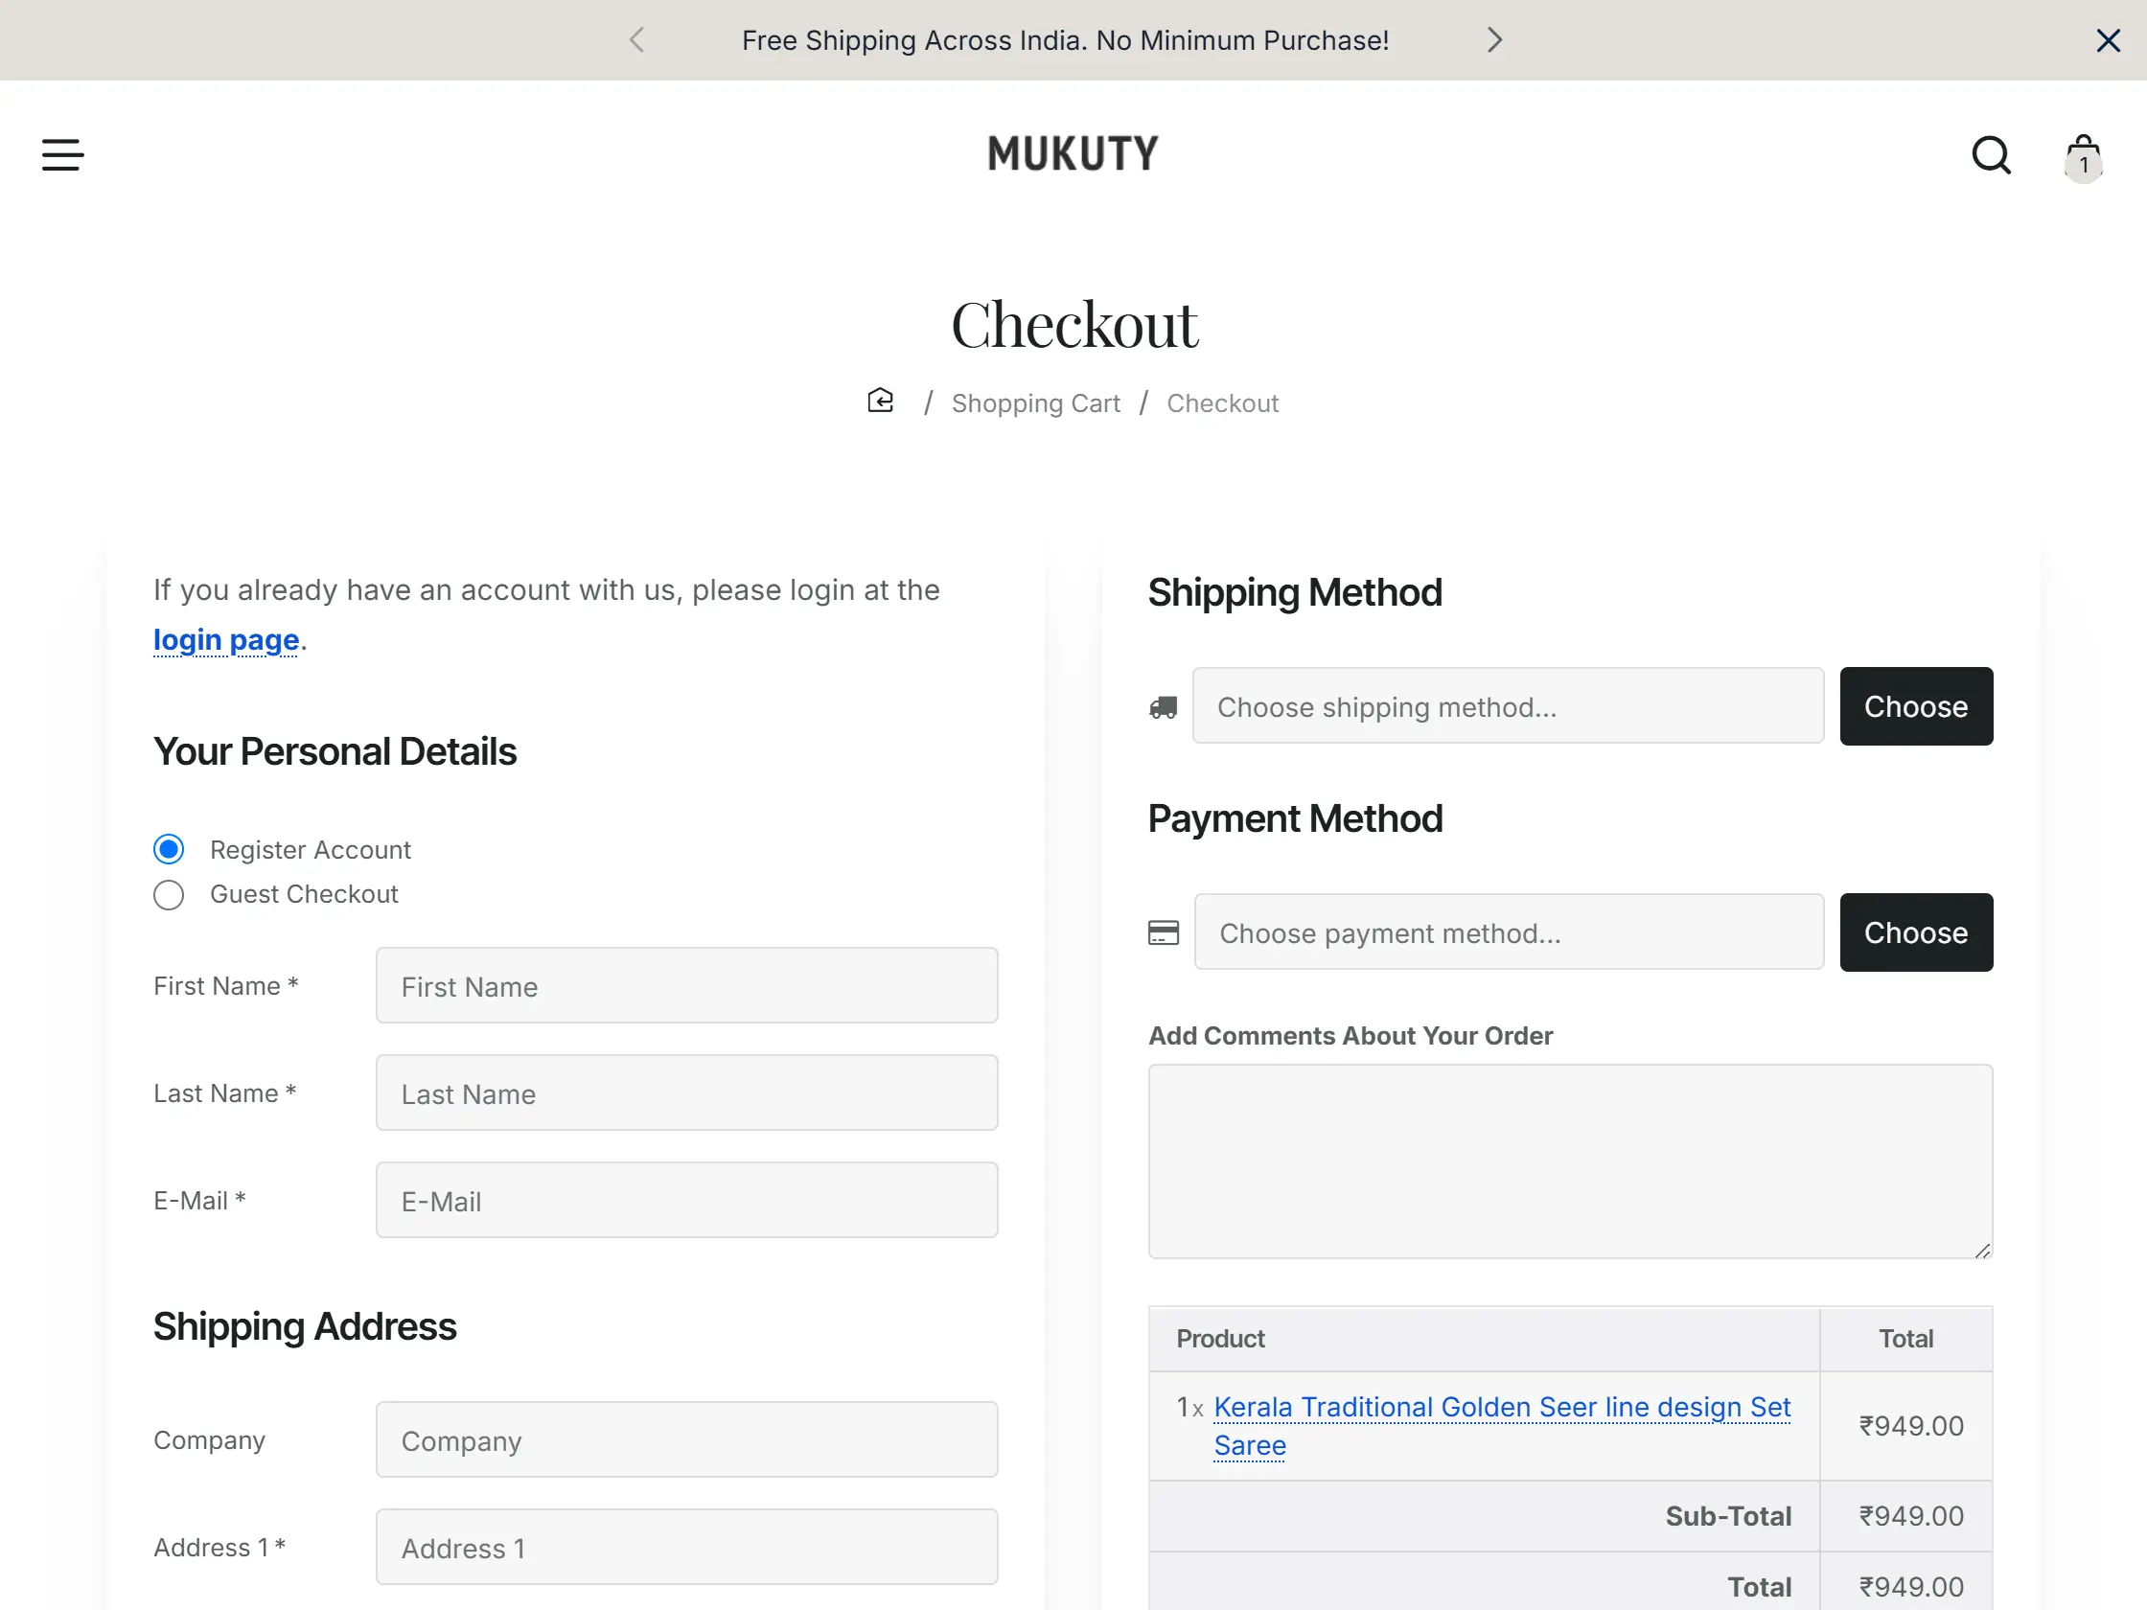The height and width of the screenshot is (1610, 2147).
Task: Grab the comments box resize handle
Action: 1982,1250
